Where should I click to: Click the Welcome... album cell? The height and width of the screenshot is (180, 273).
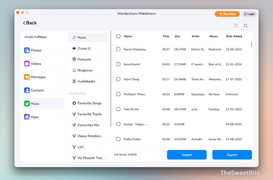coord(215,79)
